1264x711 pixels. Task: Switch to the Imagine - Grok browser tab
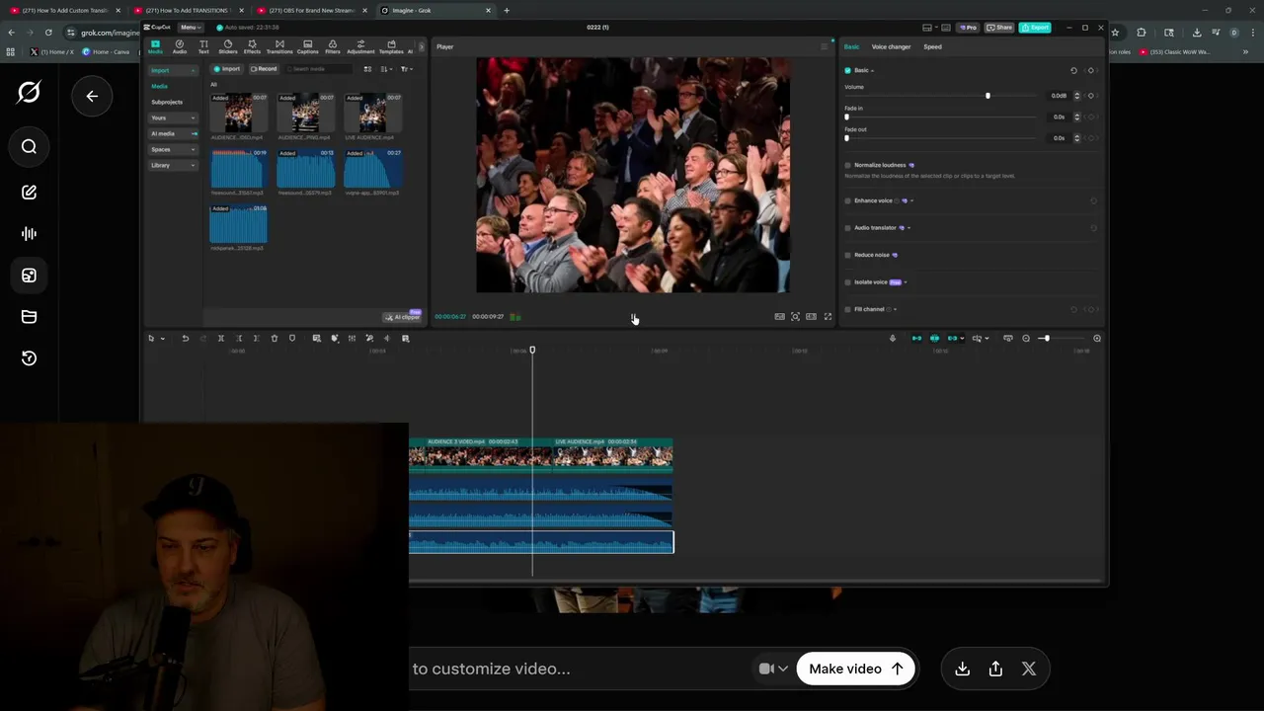tap(434, 10)
